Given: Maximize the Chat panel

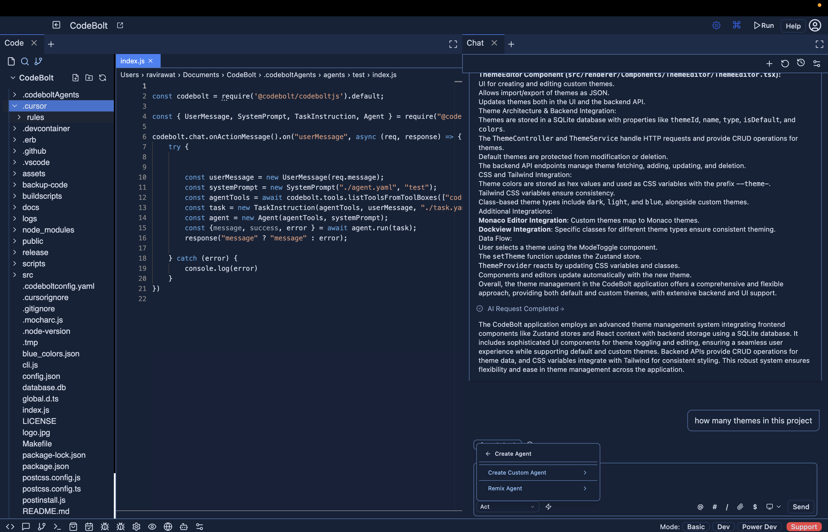Looking at the screenshot, I should click(x=819, y=44).
